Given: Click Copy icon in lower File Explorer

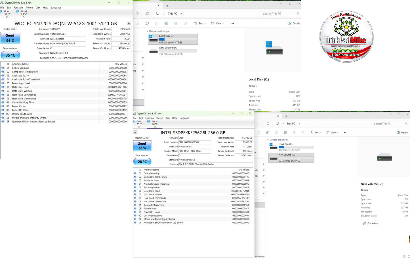Looking at the screenshot, I should pos(268,132).
